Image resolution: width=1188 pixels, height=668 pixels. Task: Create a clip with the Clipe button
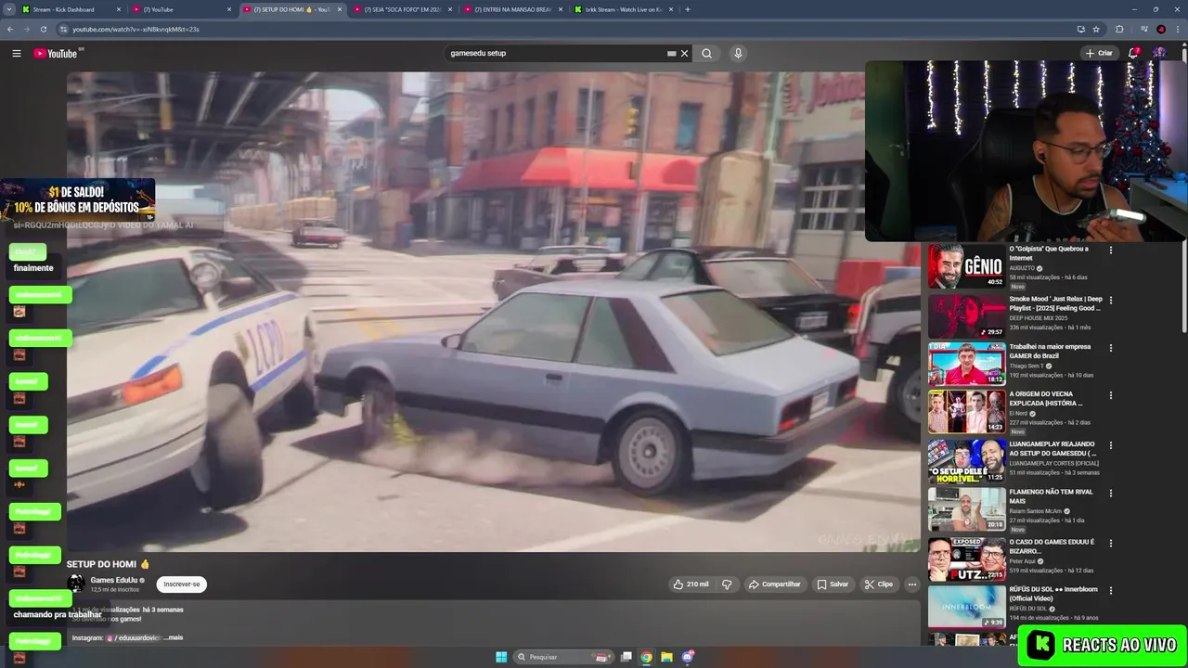coord(878,584)
